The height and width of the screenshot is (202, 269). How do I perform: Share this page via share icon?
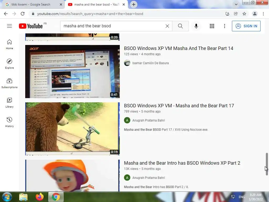point(236,14)
